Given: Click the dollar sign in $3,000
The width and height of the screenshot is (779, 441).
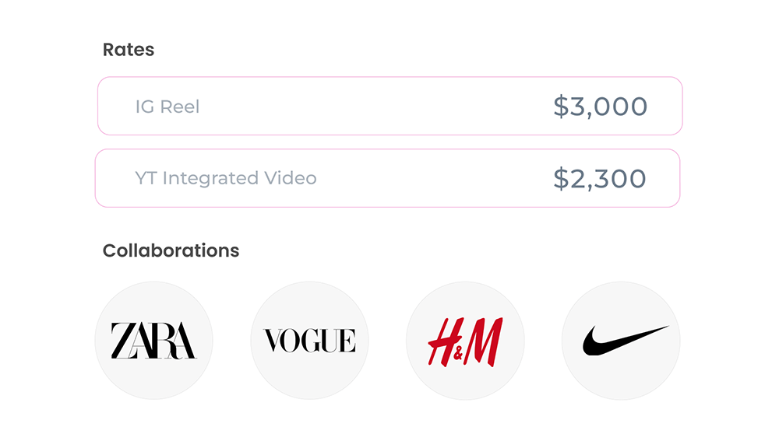Looking at the screenshot, I should click(x=561, y=107).
